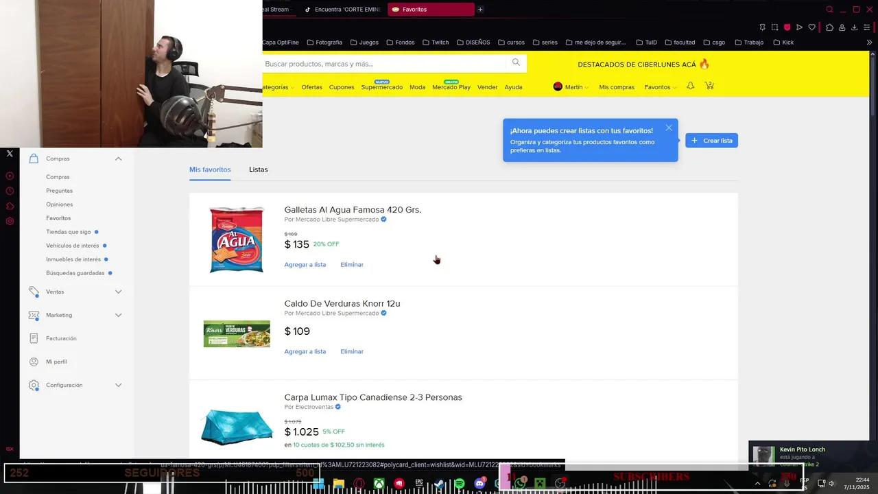The height and width of the screenshot is (494, 878).
Task: Expand the Configuración section chevron
Action: click(x=118, y=385)
